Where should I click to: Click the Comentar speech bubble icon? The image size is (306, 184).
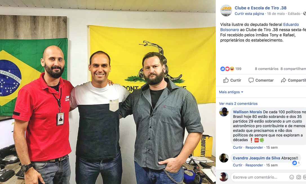tap(251, 80)
